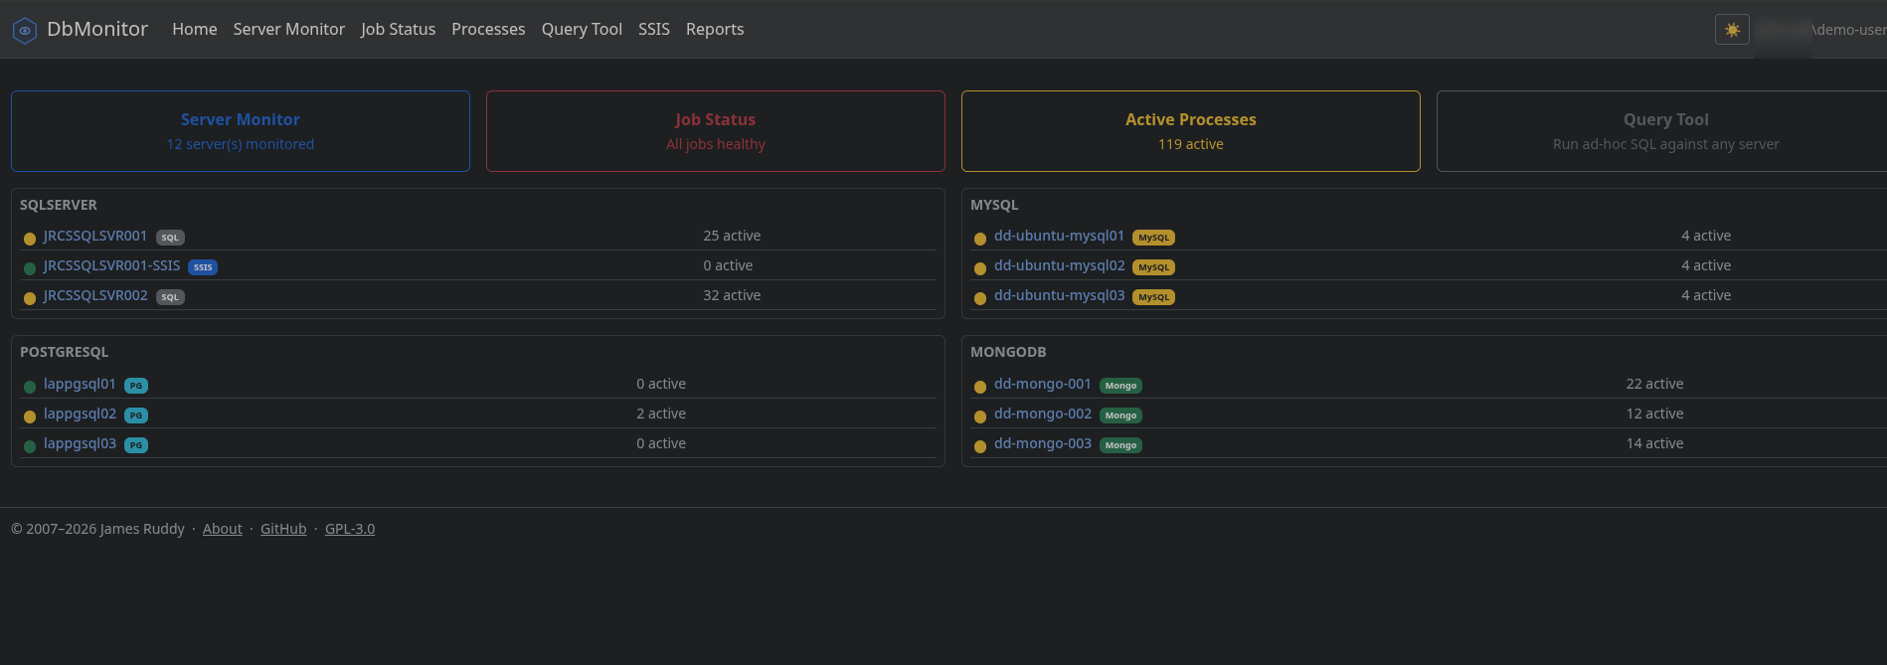
Task: Click the "2 active" count text
Action: pos(661,415)
